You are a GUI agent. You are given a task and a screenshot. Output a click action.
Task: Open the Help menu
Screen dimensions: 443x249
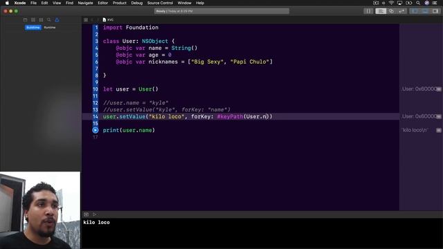click(200, 3)
